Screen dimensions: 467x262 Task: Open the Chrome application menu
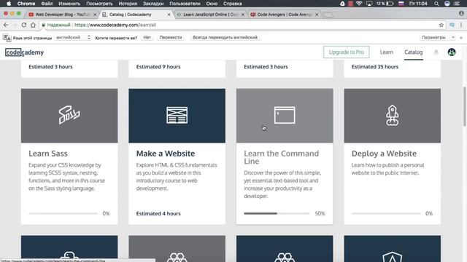click(x=26, y=4)
